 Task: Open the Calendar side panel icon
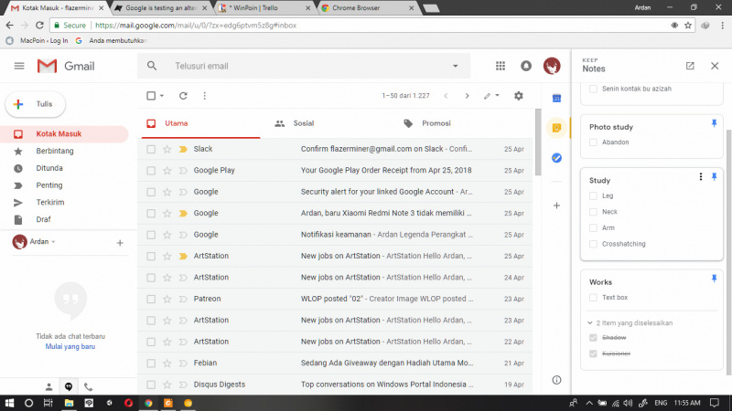tap(556, 99)
